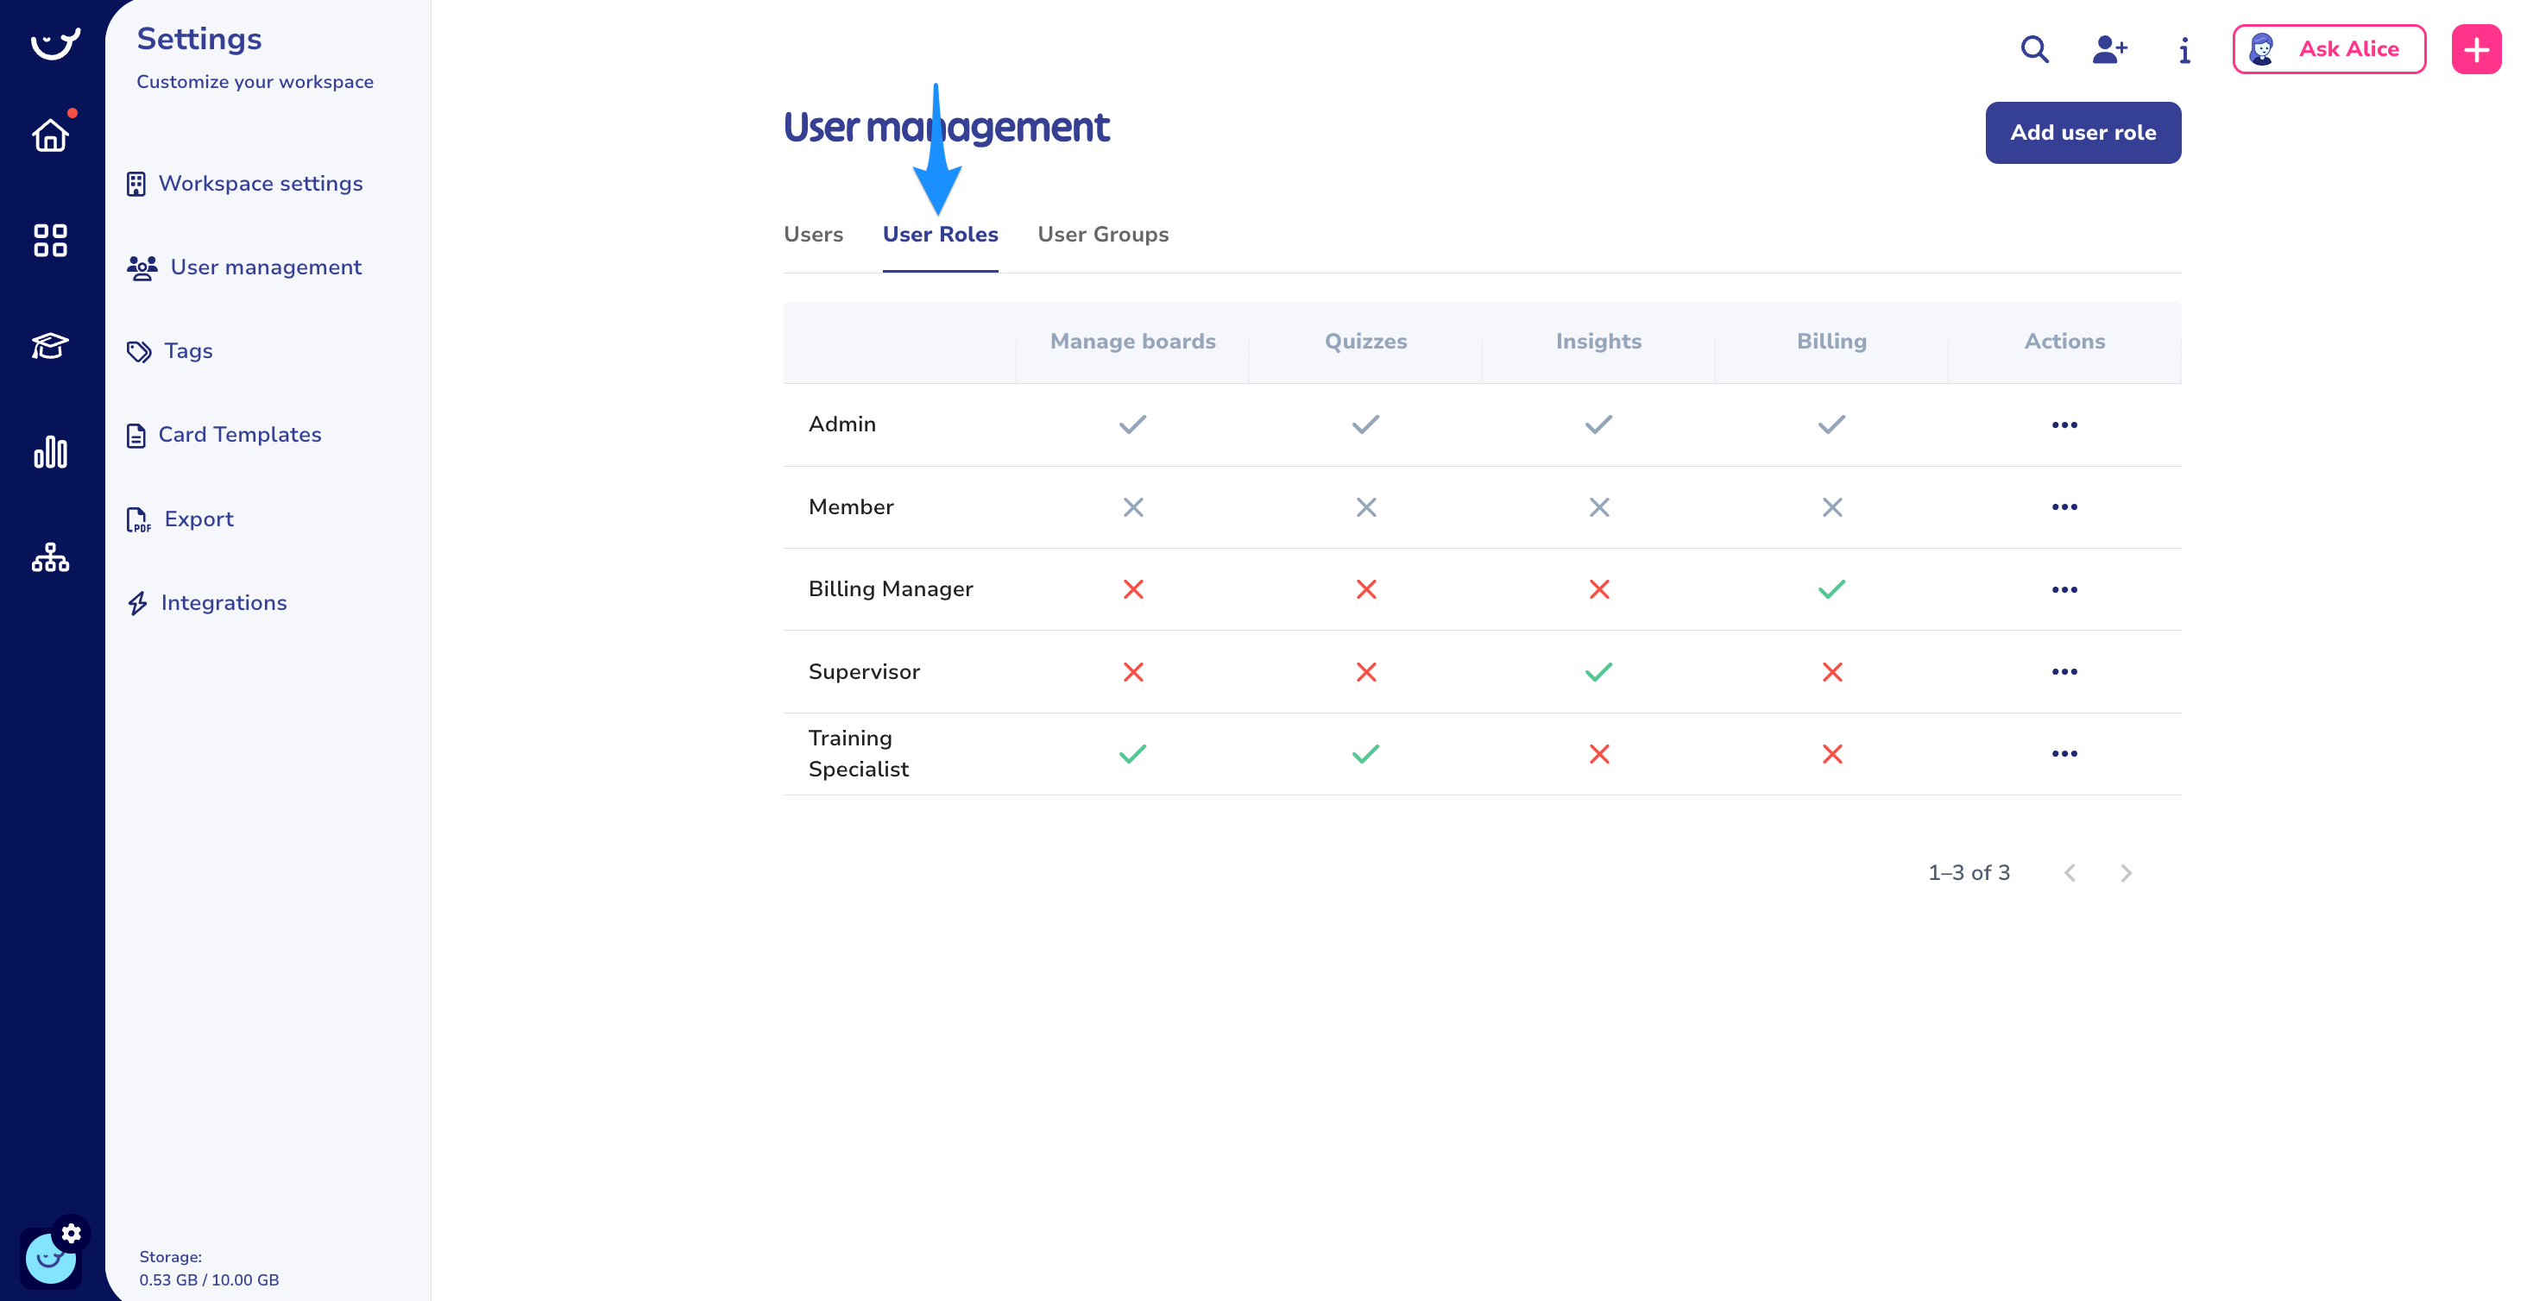This screenshot has width=2527, height=1301.
Task: Open Billing Manager row actions menu
Action: click(2064, 589)
